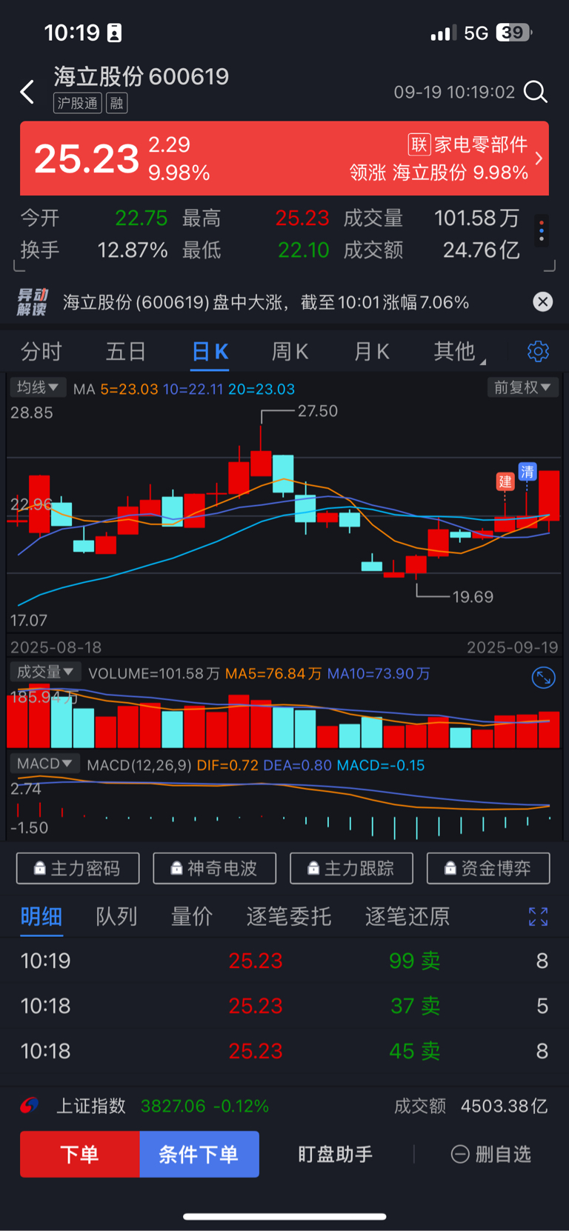The image size is (569, 1231).
Task: Switch to the 周K chart tab
Action: click(x=290, y=351)
